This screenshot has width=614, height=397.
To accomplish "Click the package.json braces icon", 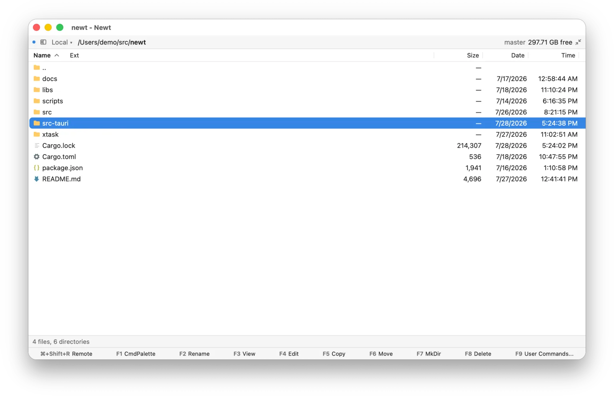I will click(x=37, y=168).
